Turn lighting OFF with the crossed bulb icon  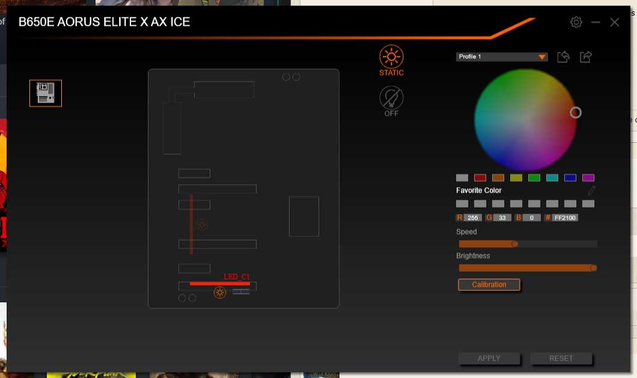391,98
